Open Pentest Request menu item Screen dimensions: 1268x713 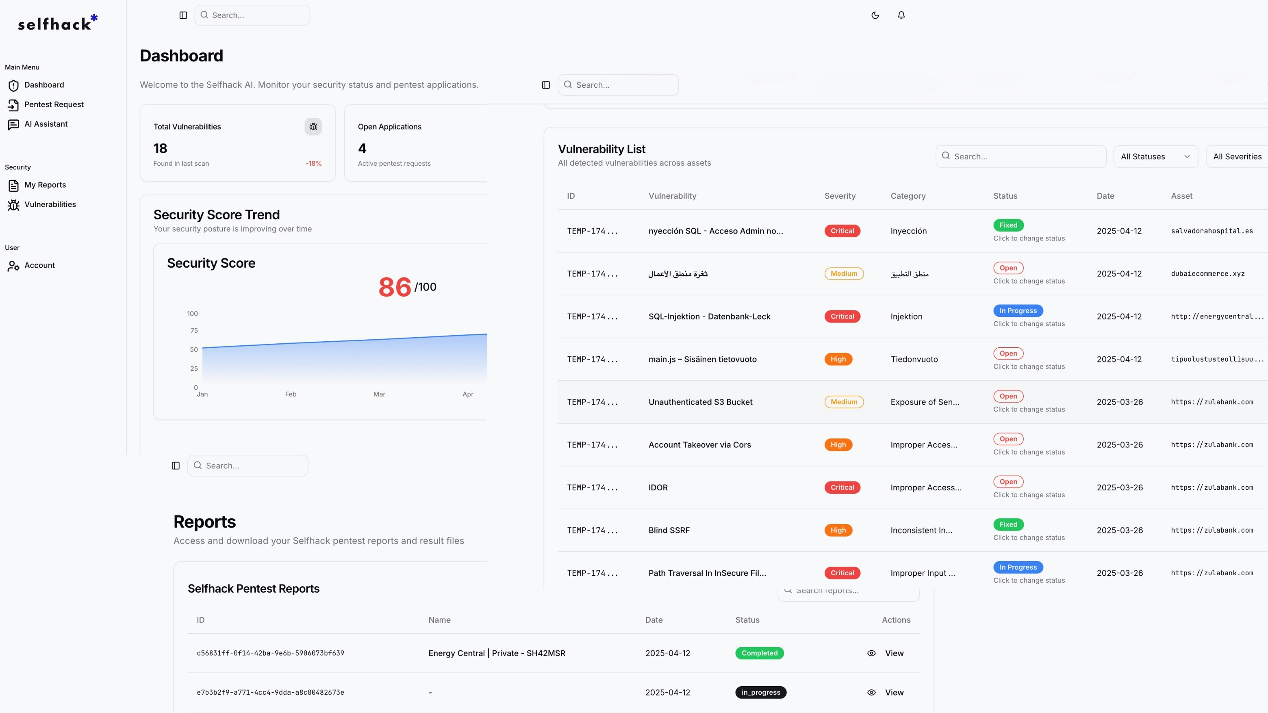pyautogui.click(x=54, y=104)
